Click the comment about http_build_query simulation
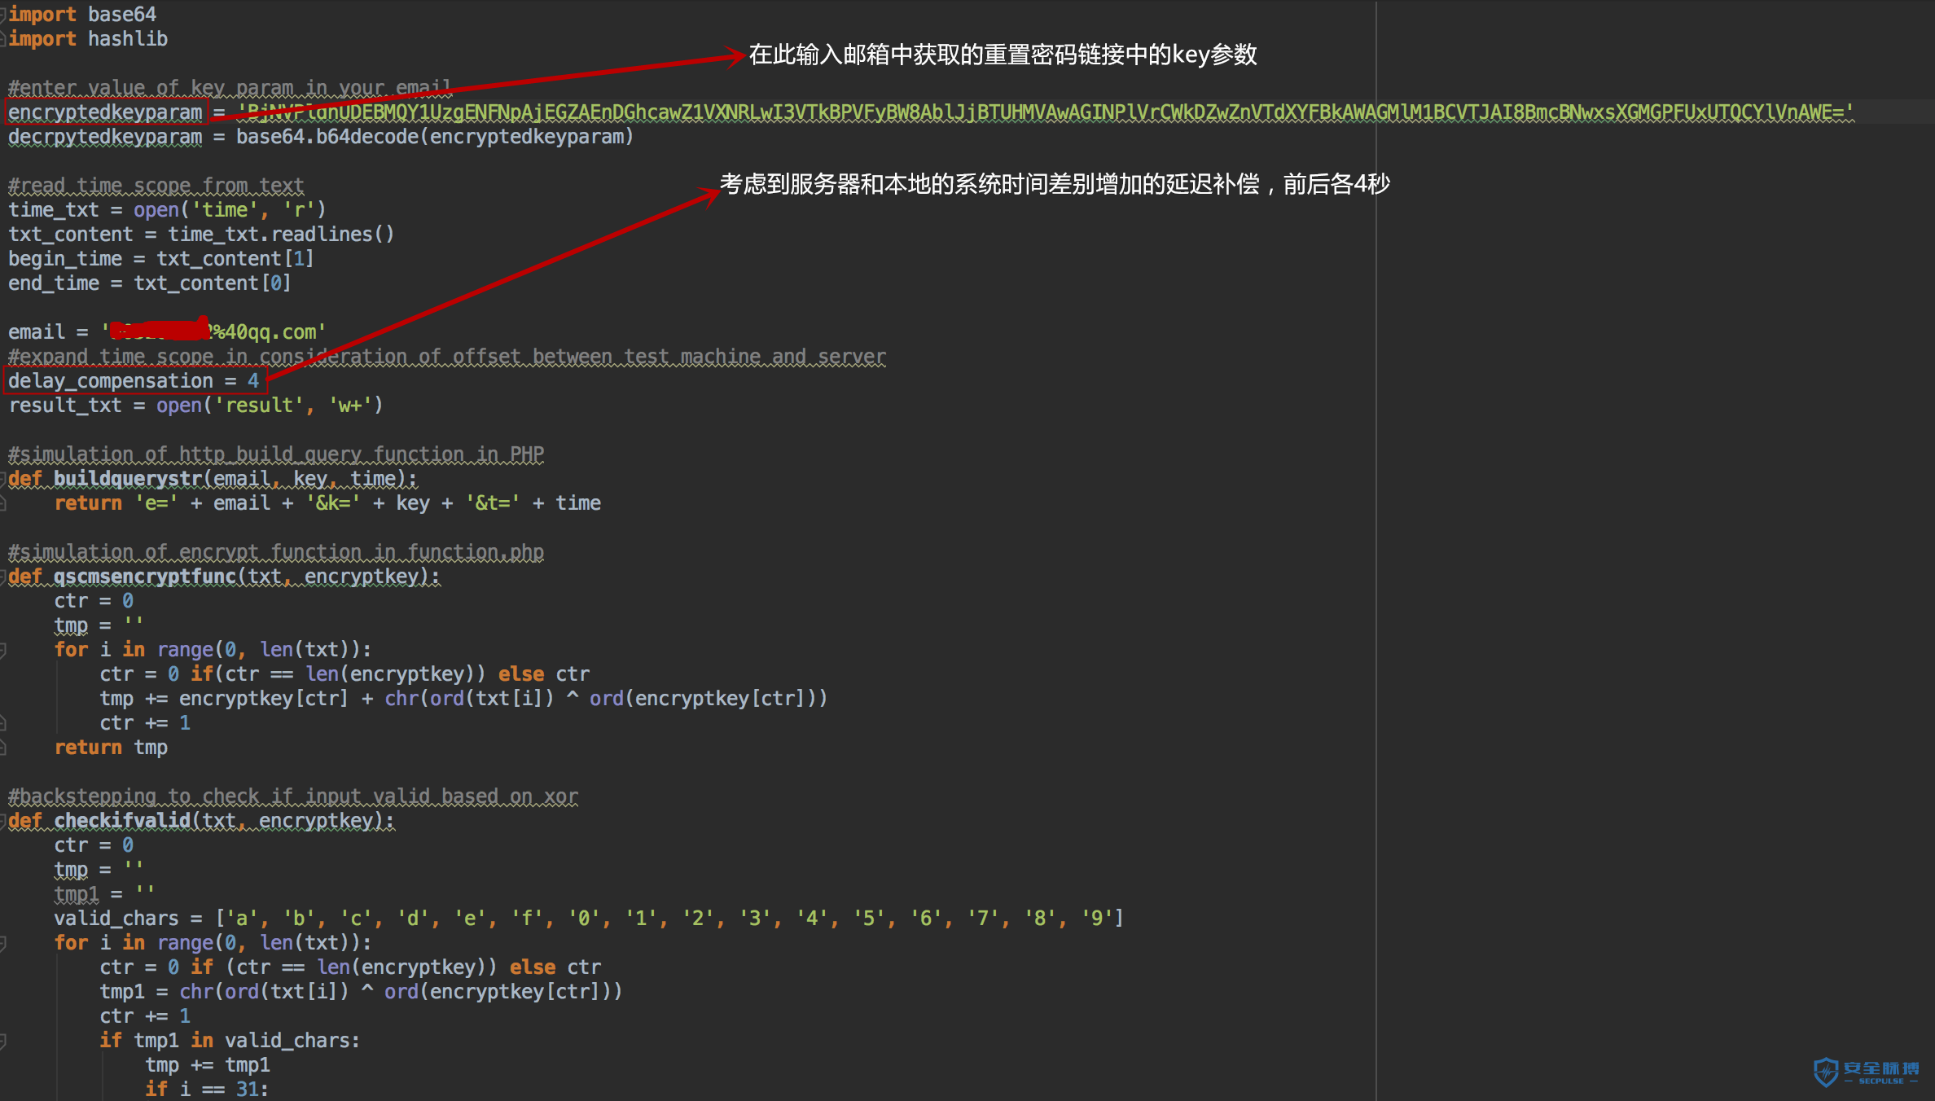1935x1101 pixels. (275, 454)
